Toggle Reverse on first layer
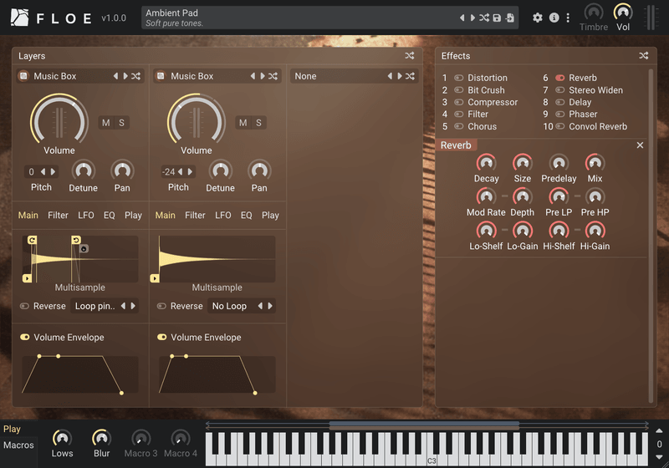669x468 pixels. coord(24,306)
